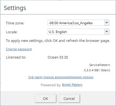Confirm settings with the OK button
Image resolution: width=116 pixels, height=106 pixels.
pos(46,99)
